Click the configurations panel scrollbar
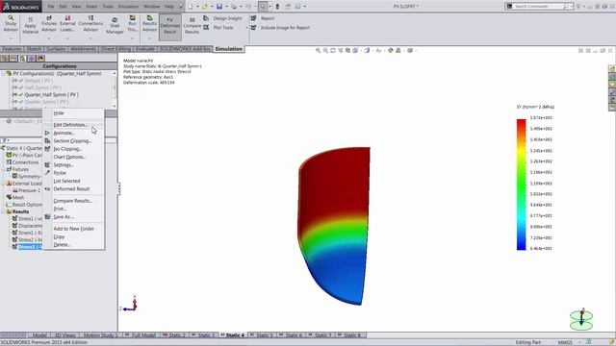The width and height of the screenshot is (616, 346). click(115, 89)
